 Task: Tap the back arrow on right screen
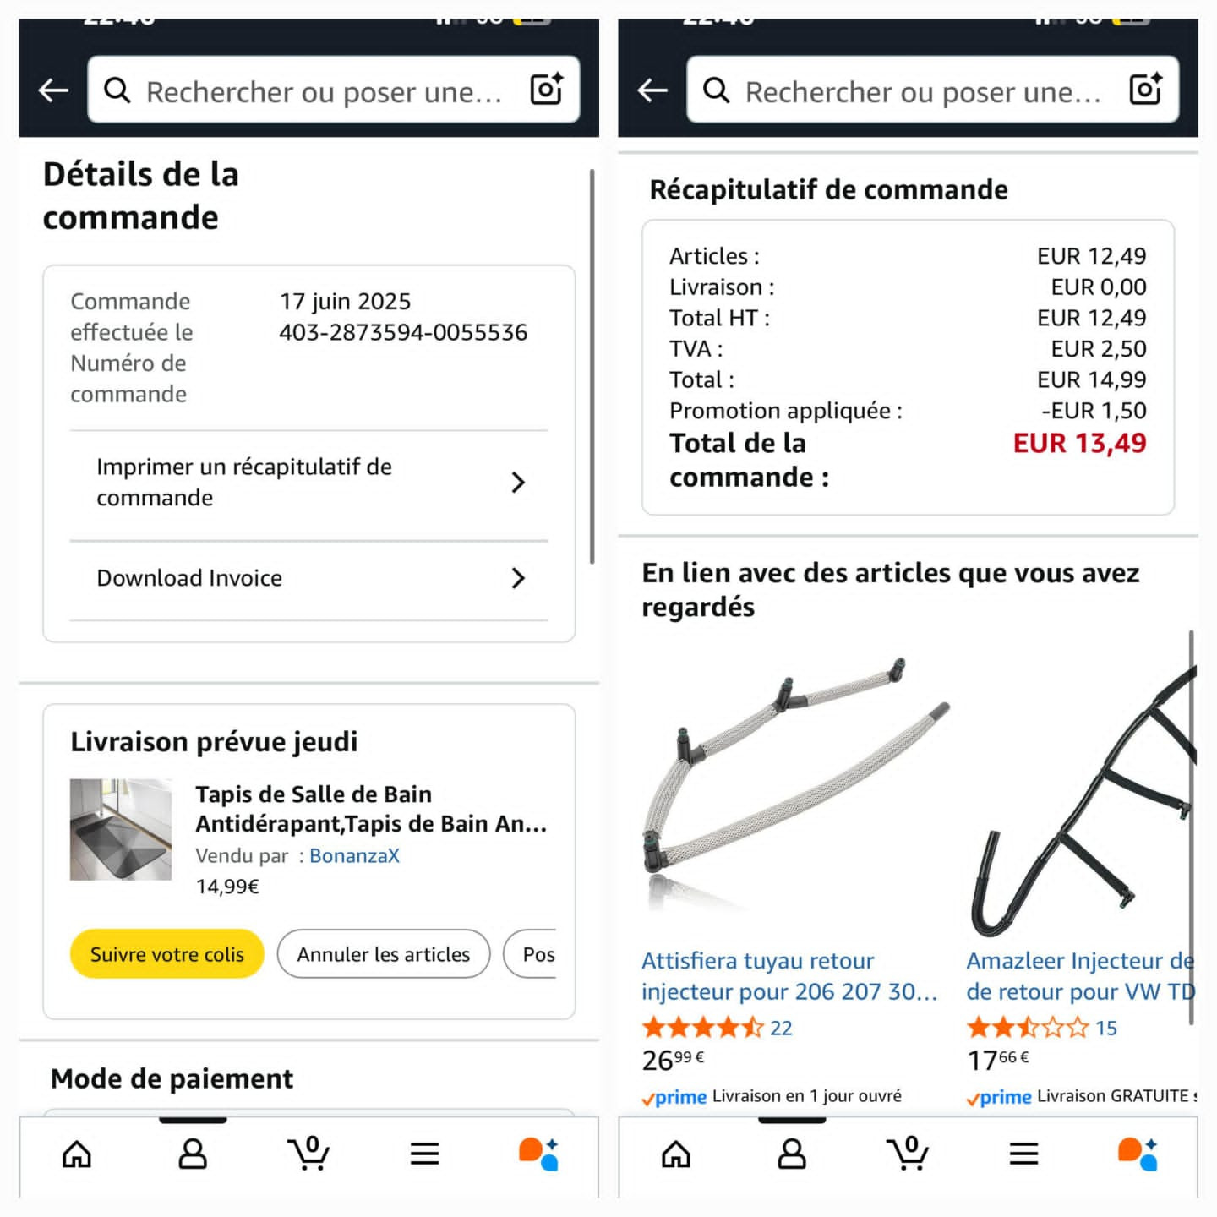pyautogui.click(x=652, y=90)
